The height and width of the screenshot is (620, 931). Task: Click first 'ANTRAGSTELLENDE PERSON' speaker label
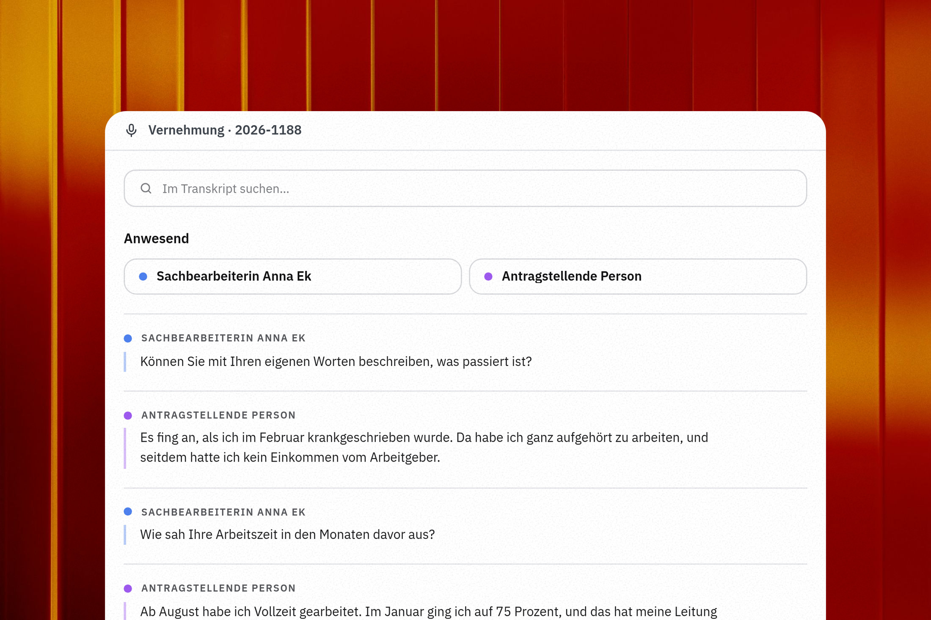pos(218,415)
